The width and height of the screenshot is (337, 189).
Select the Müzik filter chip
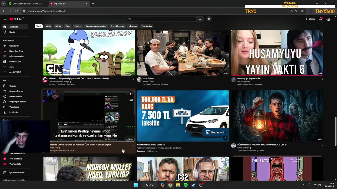point(48,26)
